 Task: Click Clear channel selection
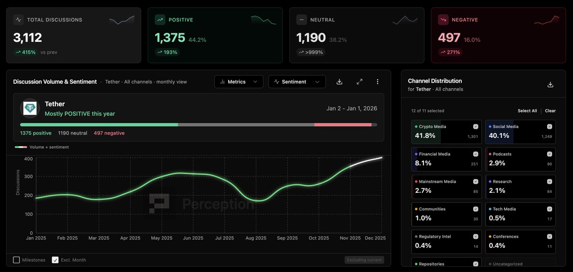[551, 111]
